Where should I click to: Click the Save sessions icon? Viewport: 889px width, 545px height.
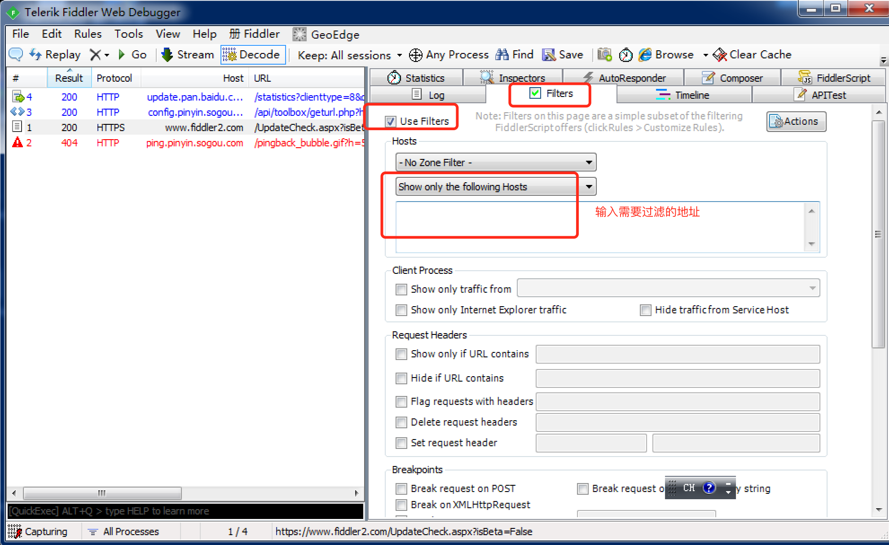click(x=549, y=55)
